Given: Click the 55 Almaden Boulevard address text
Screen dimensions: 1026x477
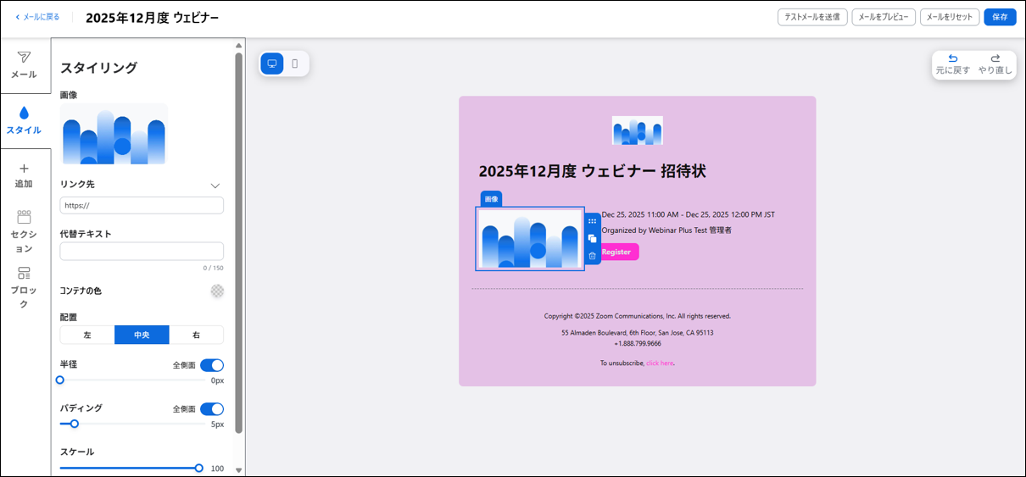Looking at the screenshot, I should coord(638,333).
